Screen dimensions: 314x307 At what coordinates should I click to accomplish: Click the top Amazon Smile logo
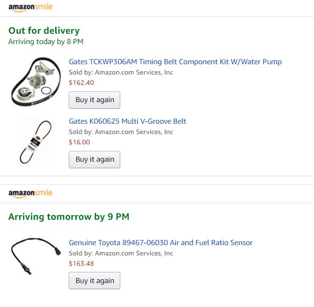[x=30, y=7]
